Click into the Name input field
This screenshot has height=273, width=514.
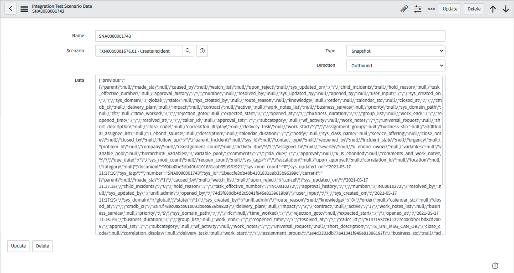pyautogui.click(x=270, y=36)
